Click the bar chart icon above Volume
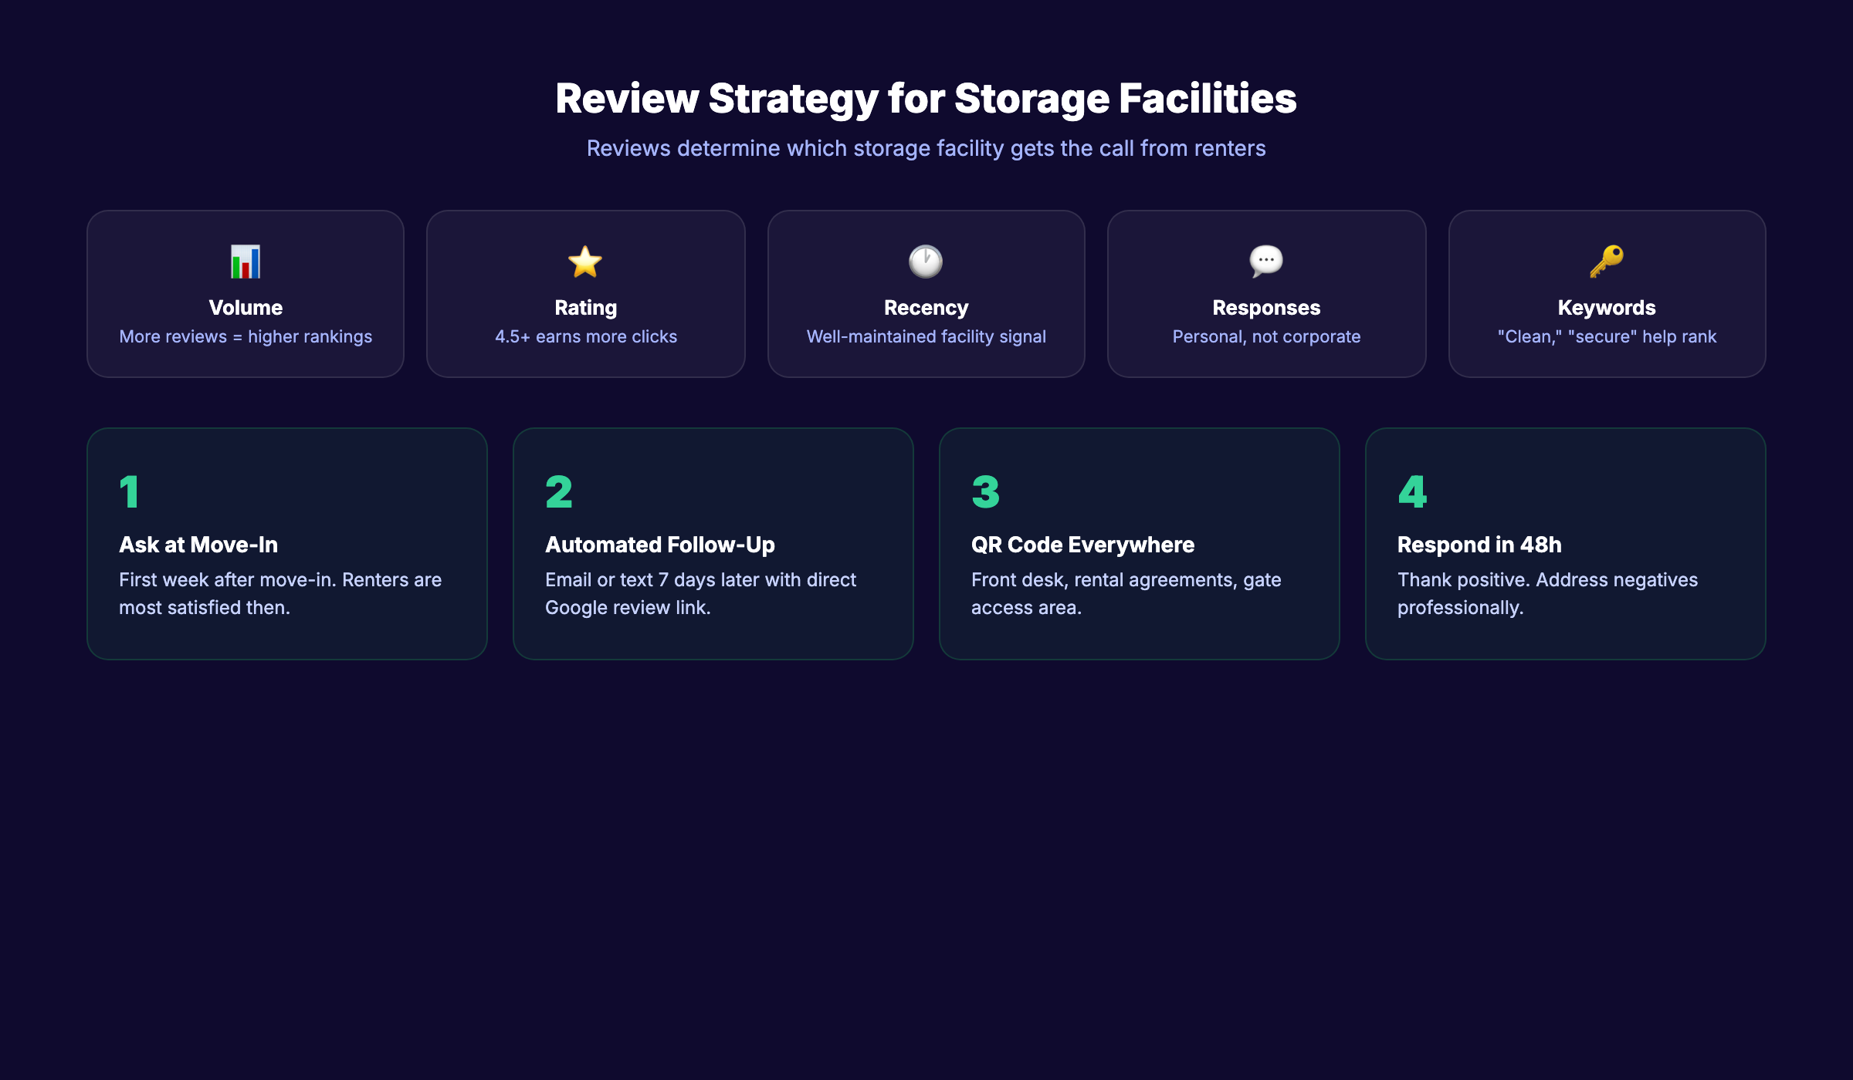The height and width of the screenshot is (1080, 1853). pos(246,262)
